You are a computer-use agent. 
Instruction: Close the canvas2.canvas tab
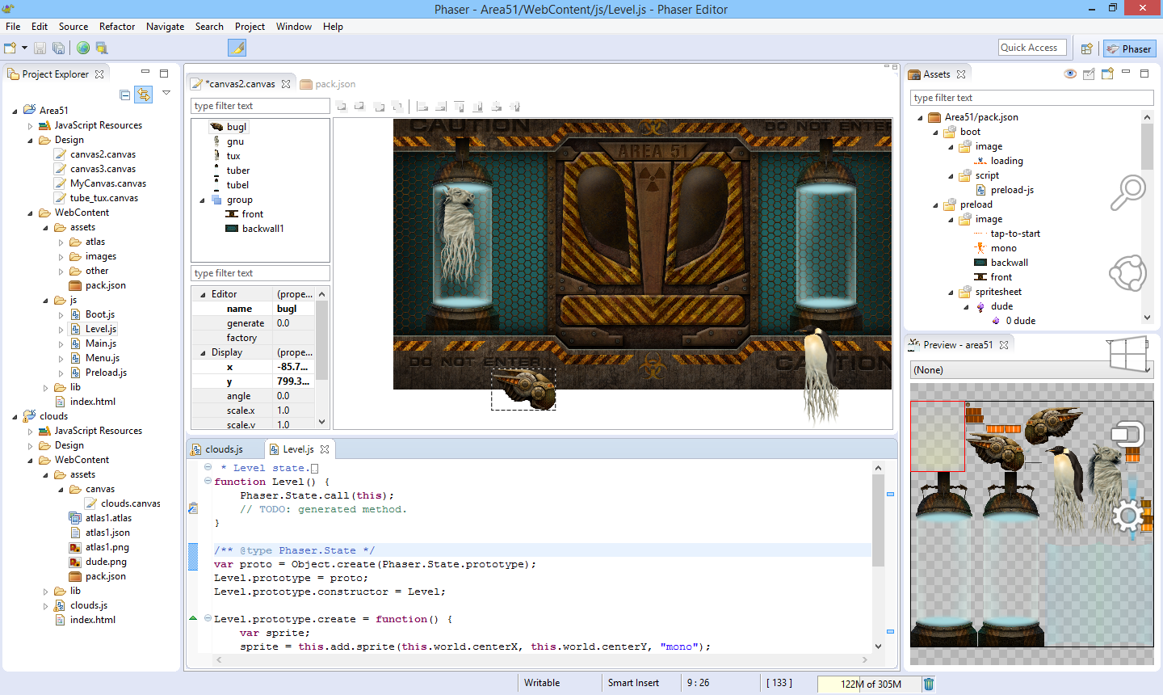click(x=286, y=84)
